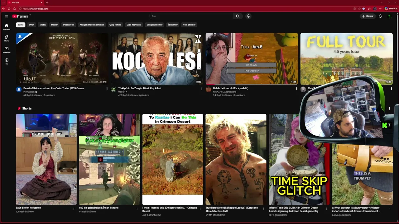
Task: Open 'Türkiye'nin En Zengin Ailesi: Koç Ailesi' title
Action: [140, 88]
